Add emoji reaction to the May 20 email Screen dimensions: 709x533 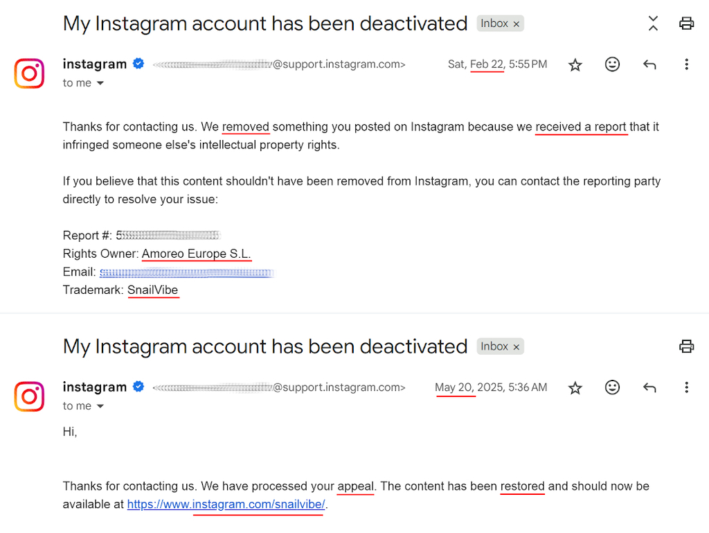click(x=612, y=387)
